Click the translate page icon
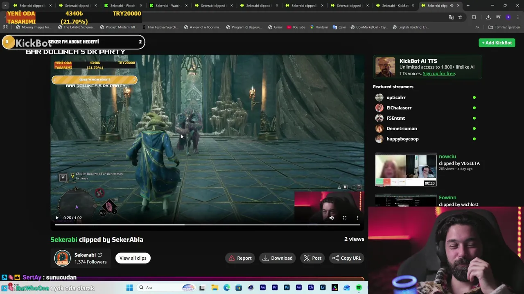Viewport: 524px width, 294px height. (x=451, y=17)
